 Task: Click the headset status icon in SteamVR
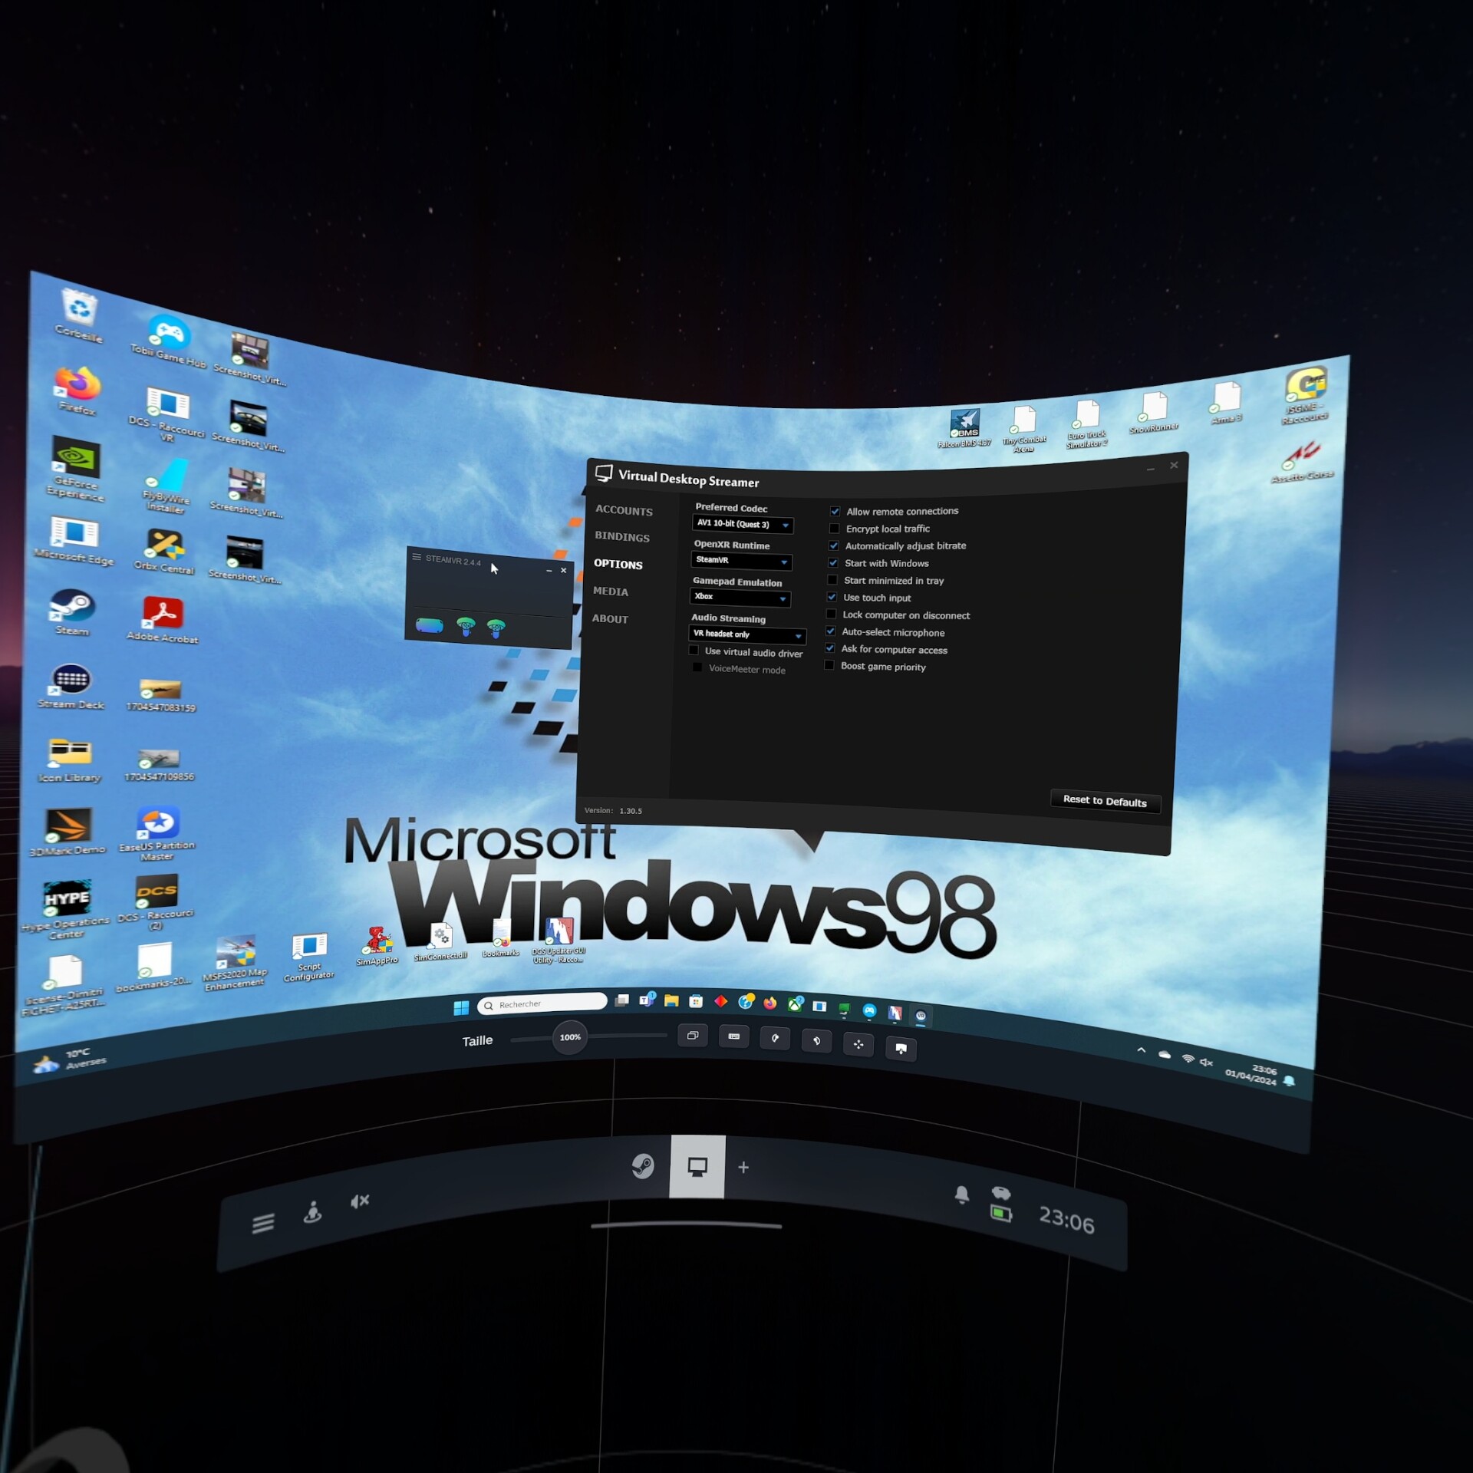429,625
